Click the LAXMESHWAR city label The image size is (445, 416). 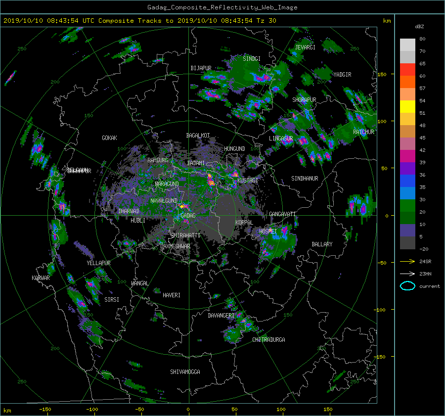click(x=175, y=246)
